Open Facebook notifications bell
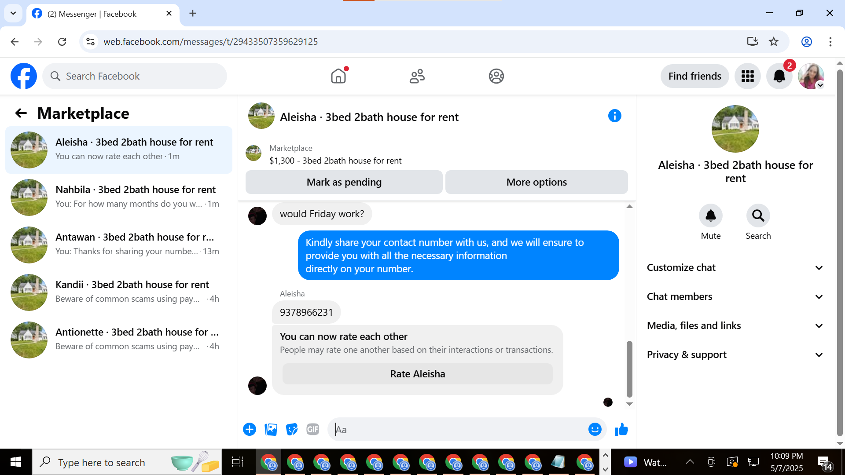The image size is (845, 475). [779, 76]
